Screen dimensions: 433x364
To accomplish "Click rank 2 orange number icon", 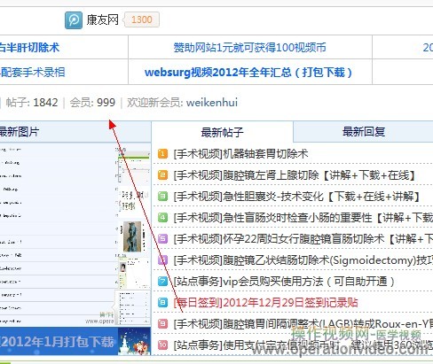I will [x=162, y=175].
